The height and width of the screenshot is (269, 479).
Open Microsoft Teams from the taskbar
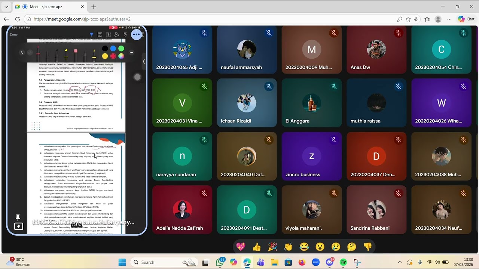261,262
